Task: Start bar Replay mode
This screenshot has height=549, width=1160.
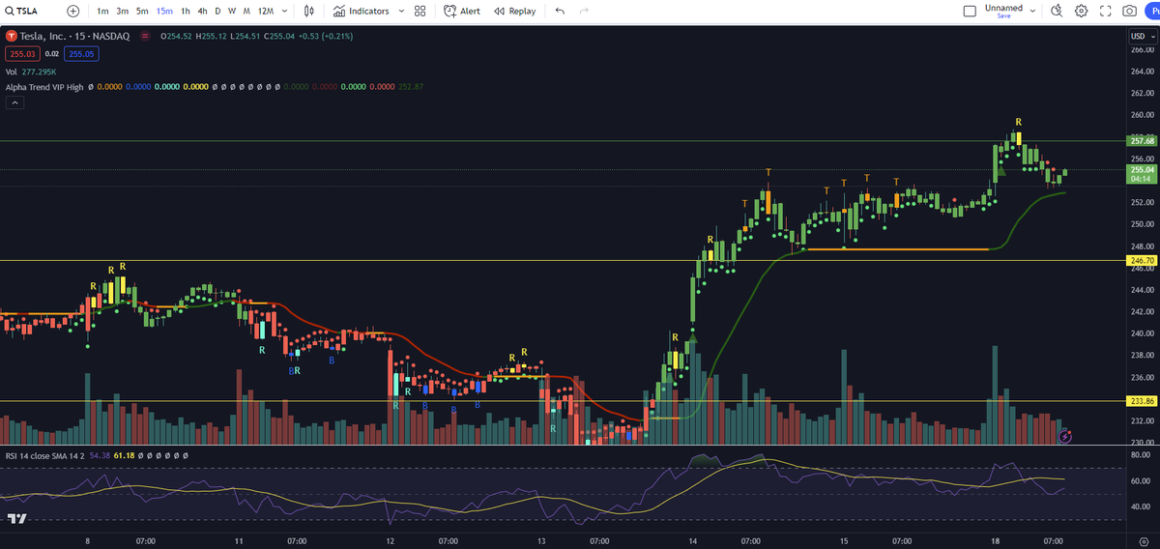Action: point(514,11)
